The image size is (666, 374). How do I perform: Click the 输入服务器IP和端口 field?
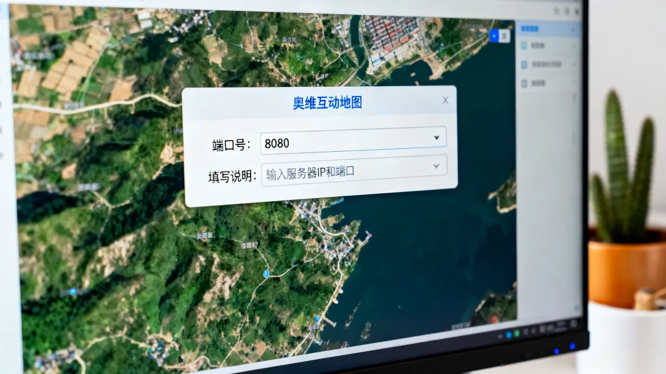(354, 171)
